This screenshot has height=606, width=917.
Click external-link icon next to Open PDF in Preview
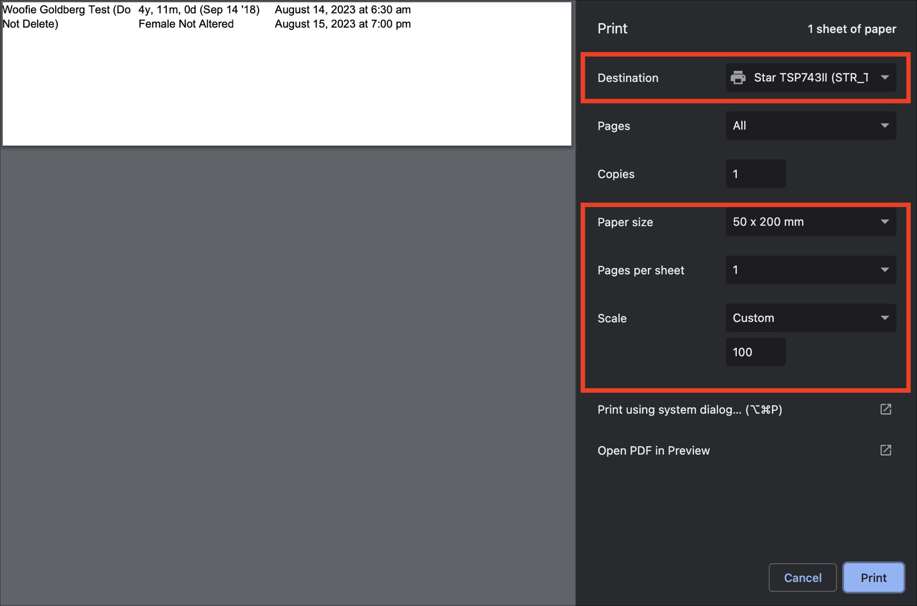885,450
